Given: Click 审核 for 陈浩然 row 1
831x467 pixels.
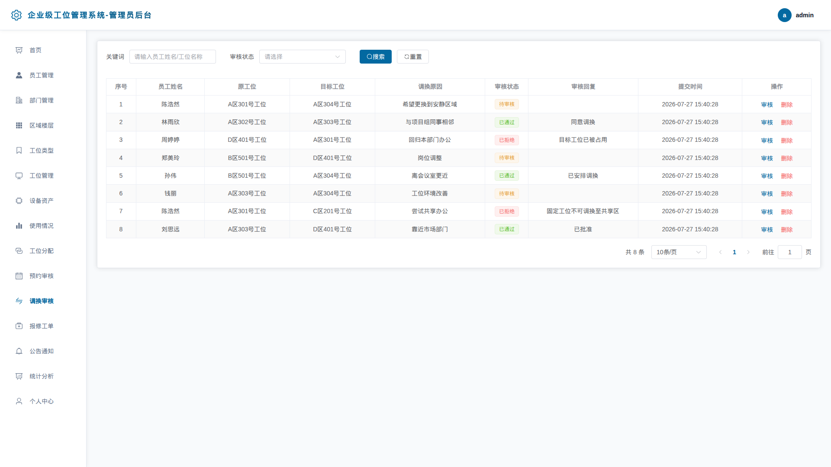Looking at the screenshot, I should [767, 105].
